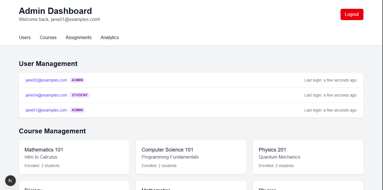Click the ADMIN badge next to jane01 in the list
Viewport: 383px width, 190px height.
pos(77,110)
